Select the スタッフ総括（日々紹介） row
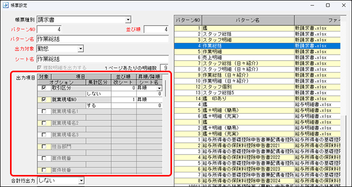Image resolution: width=352 pixels, height=187 pixels. coord(257,63)
